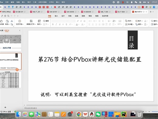Switch to 幻灯片 slides panel tab
This screenshot has width=158, height=119.
click(x=7, y=31)
